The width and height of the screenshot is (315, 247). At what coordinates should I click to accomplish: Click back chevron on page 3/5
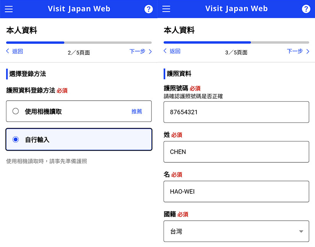click(165, 51)
